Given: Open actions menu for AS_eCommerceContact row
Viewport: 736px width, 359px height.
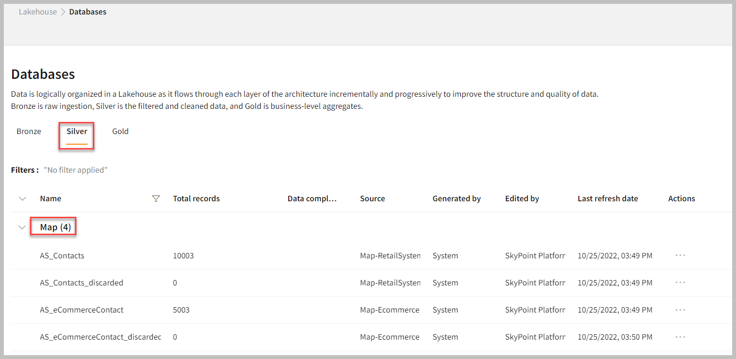Looking at the screenshot, I should [680, 310].
